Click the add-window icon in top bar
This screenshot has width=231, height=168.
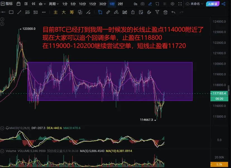[157, 4]
